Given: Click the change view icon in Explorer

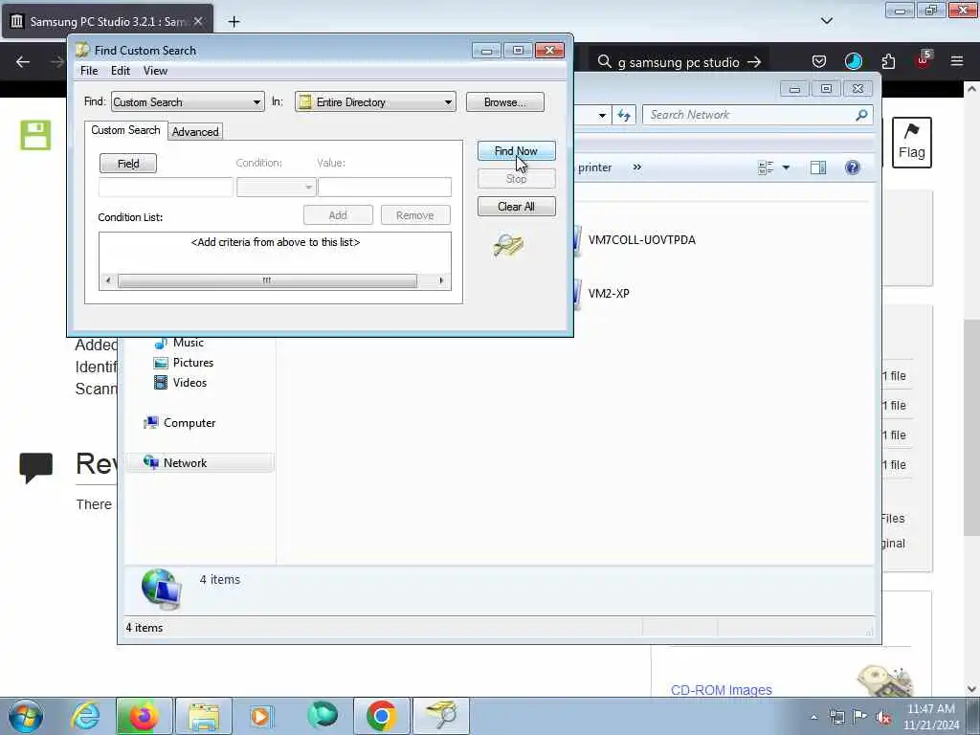Looking at the screenshot, I should [766, 167].
